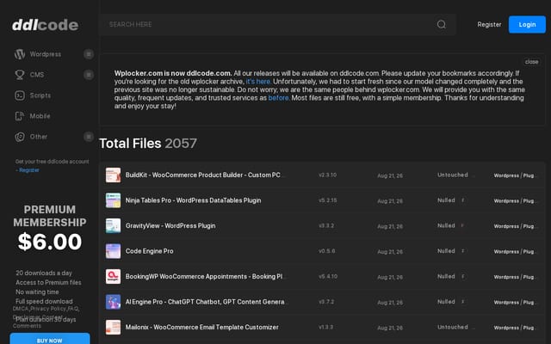551x344 pixels.
Task: Click Nulled status in GravityView row
Action: point(446,225)
